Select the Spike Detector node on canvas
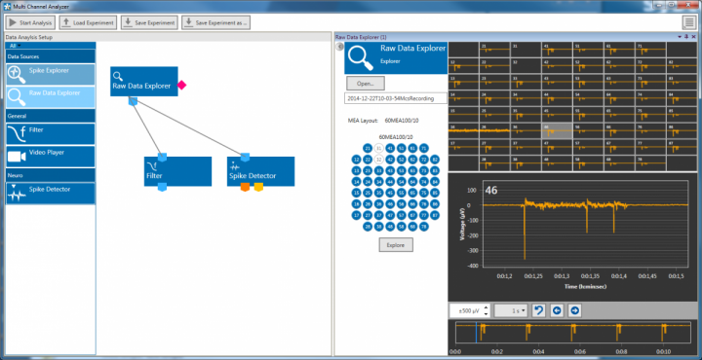This screenshot has width=702, height=360. point(260,171)
